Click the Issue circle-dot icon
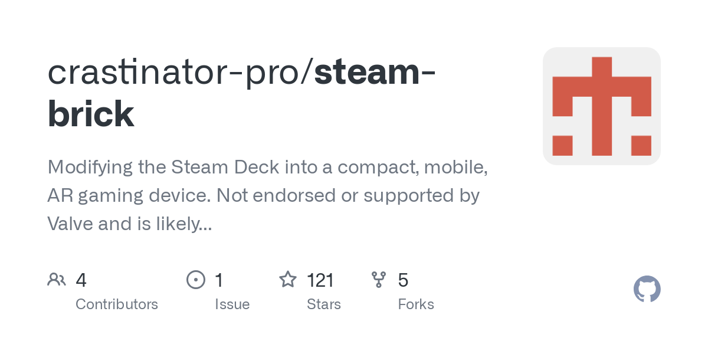 click(x=195, y=280)
